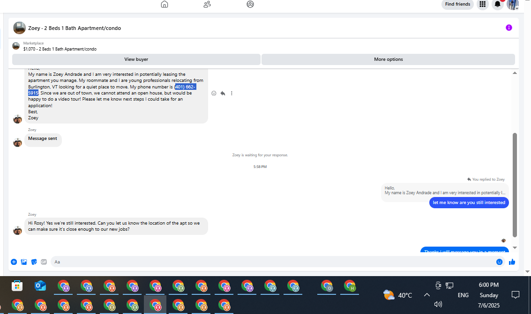Click '$1,070 - 2 Beds 1 Bath Apartment/condo' listing text

[x=60, y=49]
